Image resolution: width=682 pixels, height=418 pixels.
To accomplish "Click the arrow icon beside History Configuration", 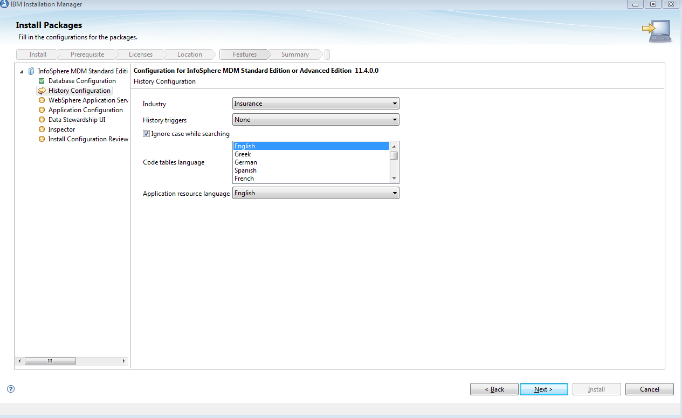I will coord(42,91).
